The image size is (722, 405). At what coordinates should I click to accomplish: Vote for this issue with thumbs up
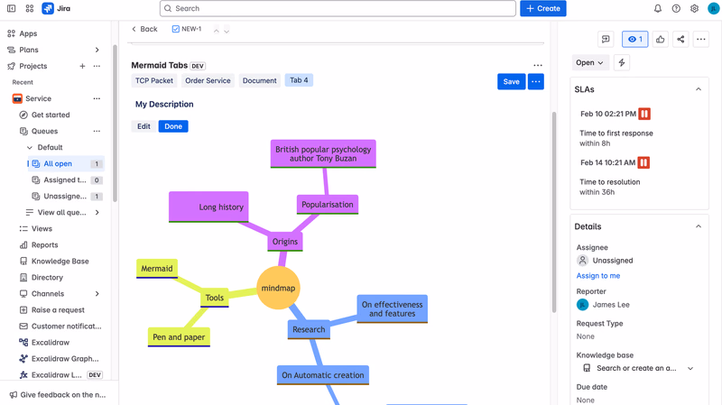(661, 39)
